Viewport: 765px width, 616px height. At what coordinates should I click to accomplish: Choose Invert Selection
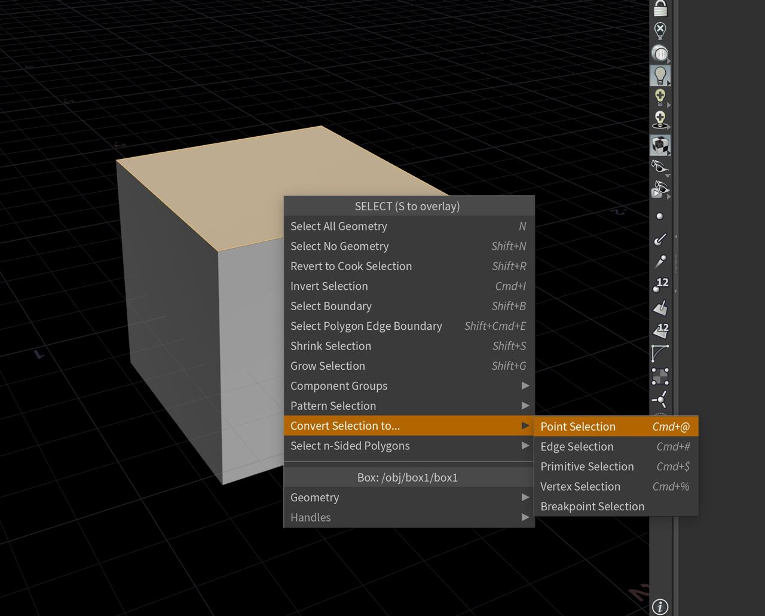coord(409,286)
